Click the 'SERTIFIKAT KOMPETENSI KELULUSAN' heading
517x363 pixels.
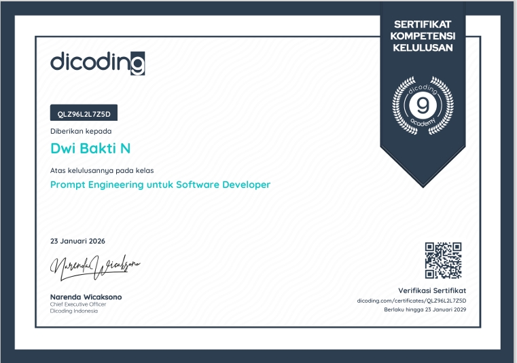click(422, 36)
